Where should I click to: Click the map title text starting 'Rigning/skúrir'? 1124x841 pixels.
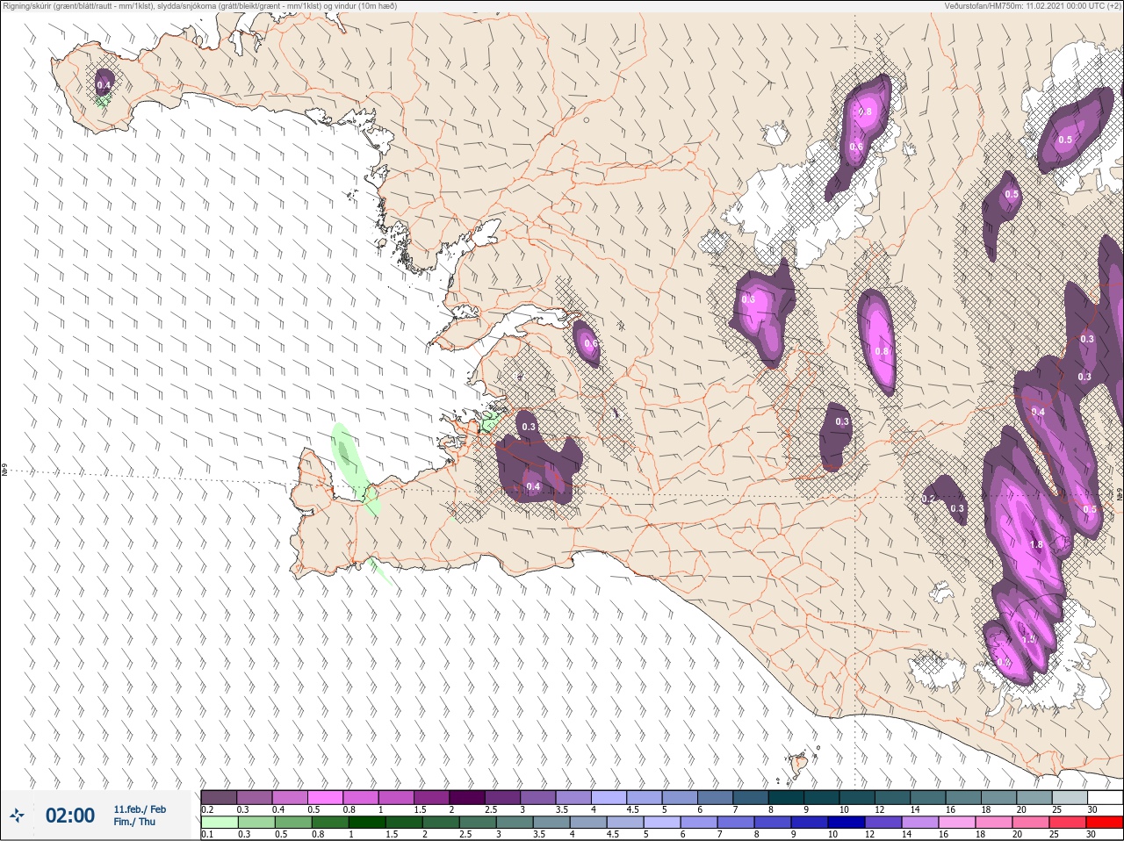click(x=200, y=6)
